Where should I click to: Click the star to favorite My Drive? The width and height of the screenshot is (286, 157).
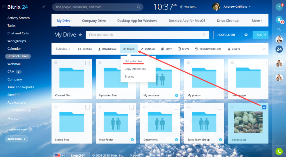80,35
